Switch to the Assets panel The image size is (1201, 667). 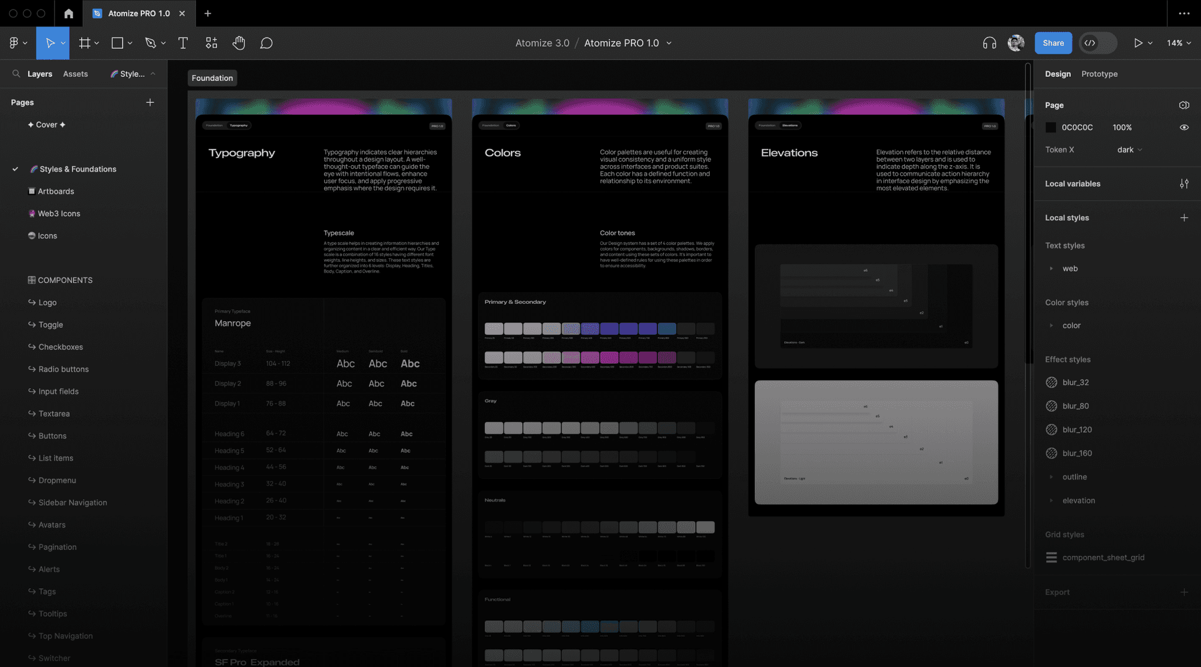75,73
